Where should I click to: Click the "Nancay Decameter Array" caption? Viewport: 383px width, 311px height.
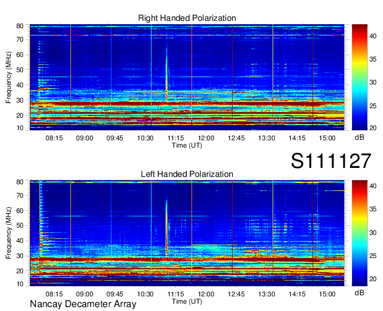tap(83, 304)
